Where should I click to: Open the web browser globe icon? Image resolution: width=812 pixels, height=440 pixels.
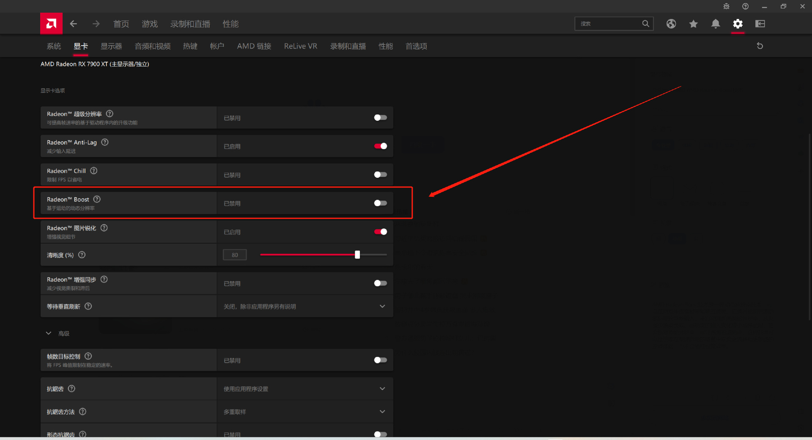[x=671, y=24]
